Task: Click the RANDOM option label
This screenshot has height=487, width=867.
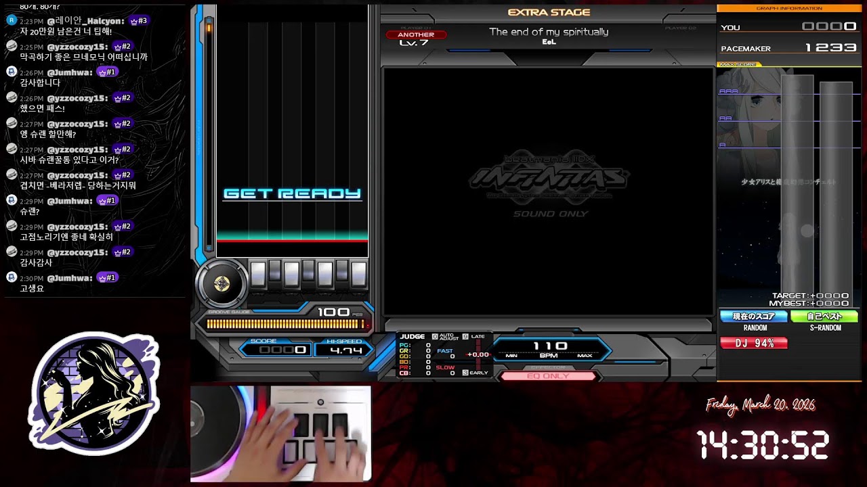Action: click(755, 328)
